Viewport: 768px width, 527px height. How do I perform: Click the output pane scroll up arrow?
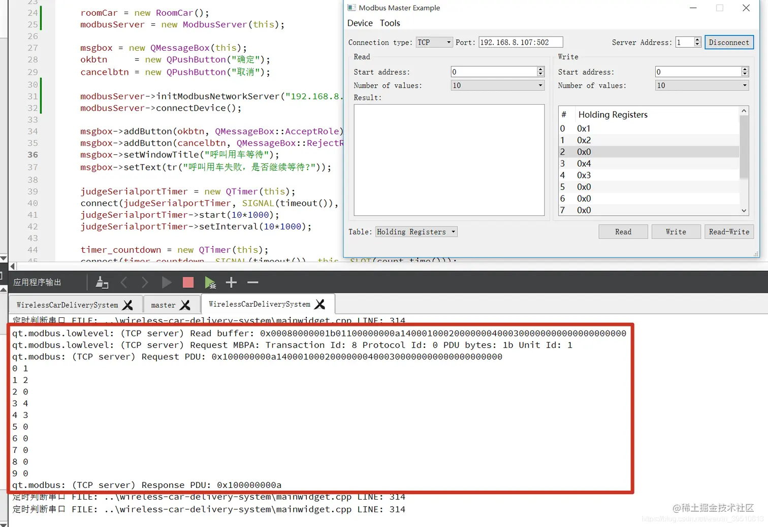pyautogui.click(x=4, y=289)
